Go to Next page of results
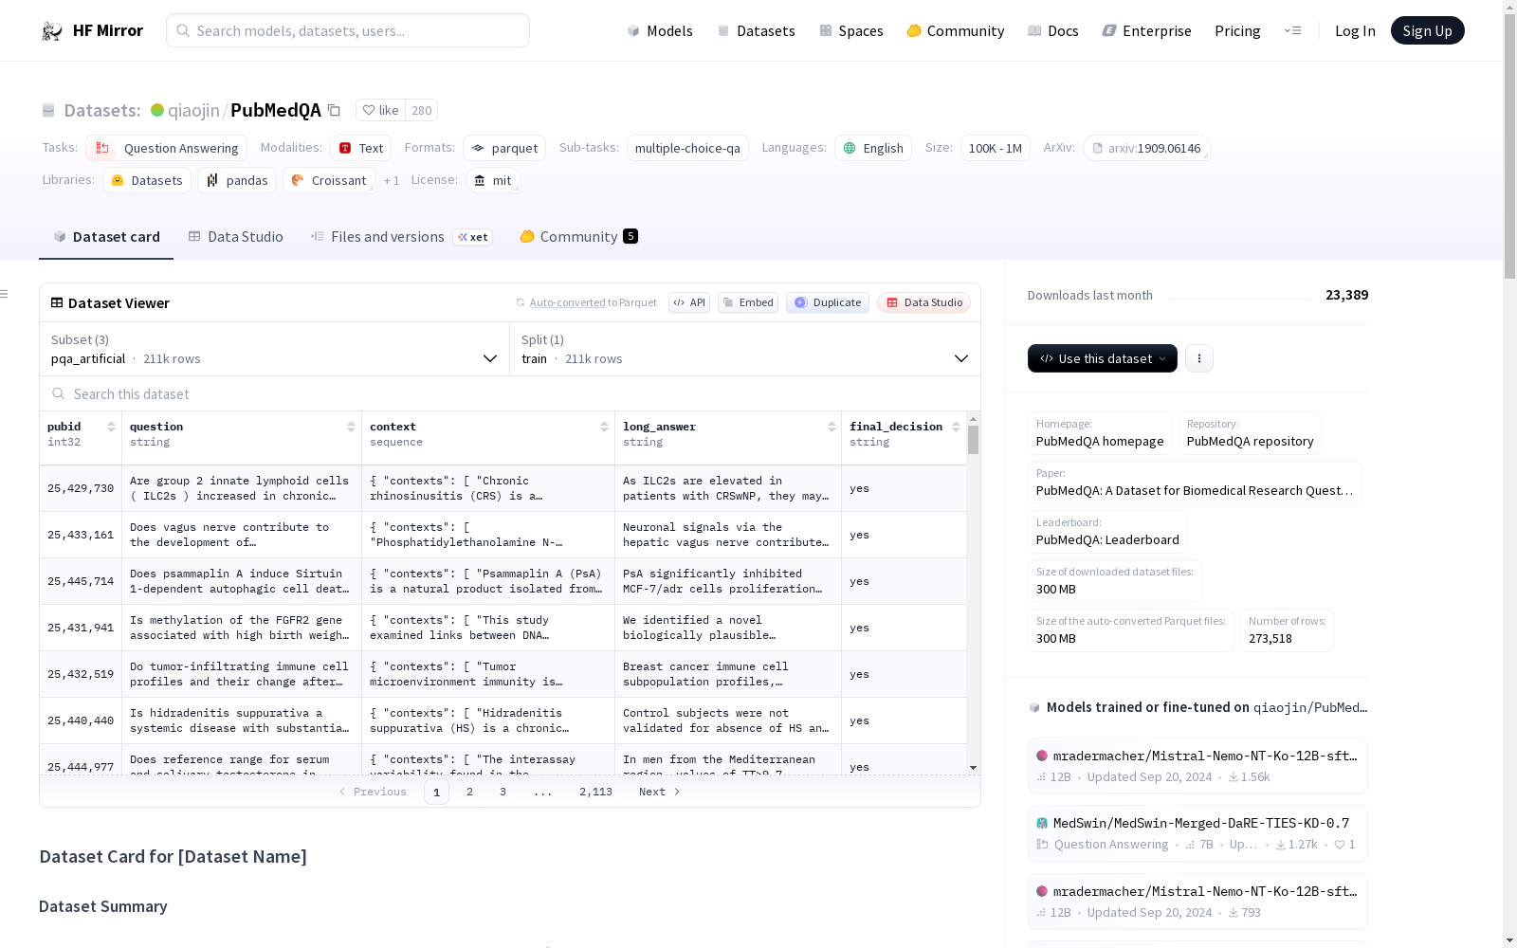The height and width of the screenshot is (948, 1517). coord(659,793)
